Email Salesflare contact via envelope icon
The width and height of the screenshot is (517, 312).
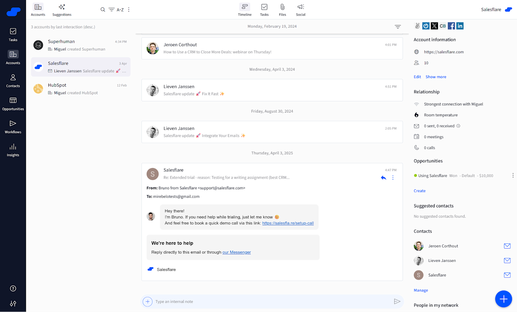[507, 275]
